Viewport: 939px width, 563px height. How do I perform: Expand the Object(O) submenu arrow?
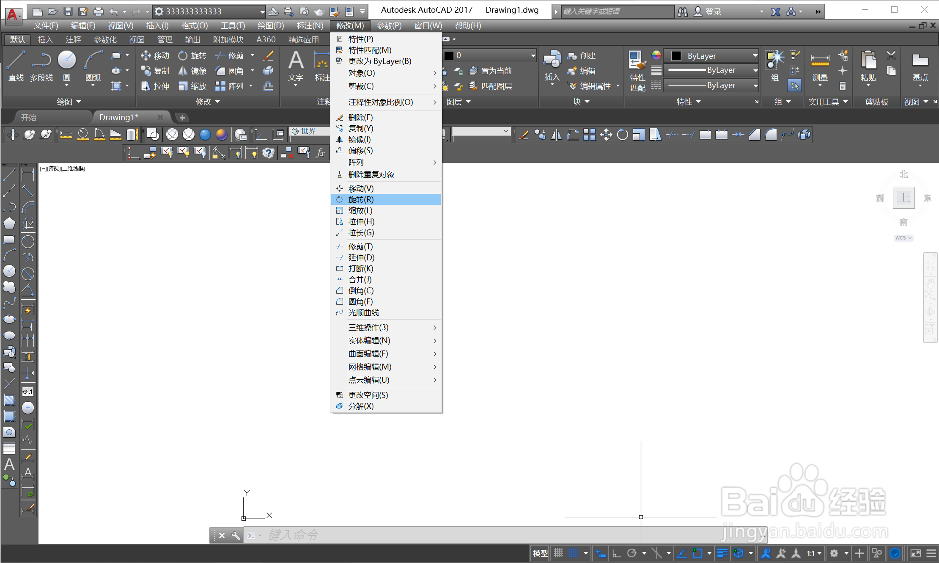(x=435, y=73)
